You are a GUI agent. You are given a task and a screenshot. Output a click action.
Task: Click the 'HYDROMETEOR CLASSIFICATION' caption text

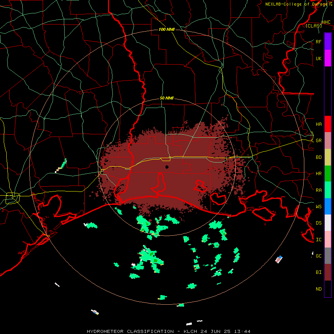[130, 331]
